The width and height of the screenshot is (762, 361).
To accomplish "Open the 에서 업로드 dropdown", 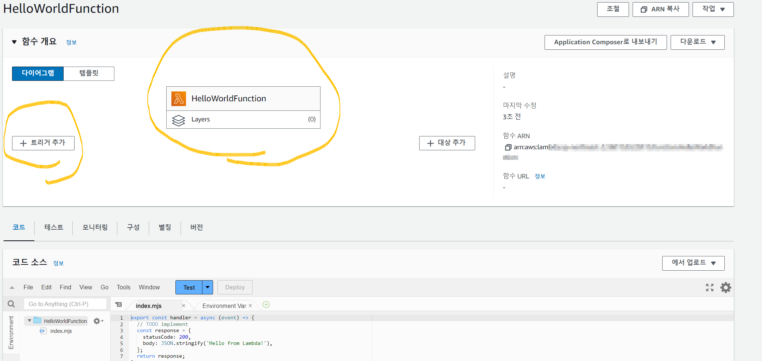I will [693, 263].
